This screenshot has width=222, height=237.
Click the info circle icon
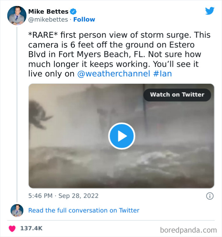click(x=210, y=196)
